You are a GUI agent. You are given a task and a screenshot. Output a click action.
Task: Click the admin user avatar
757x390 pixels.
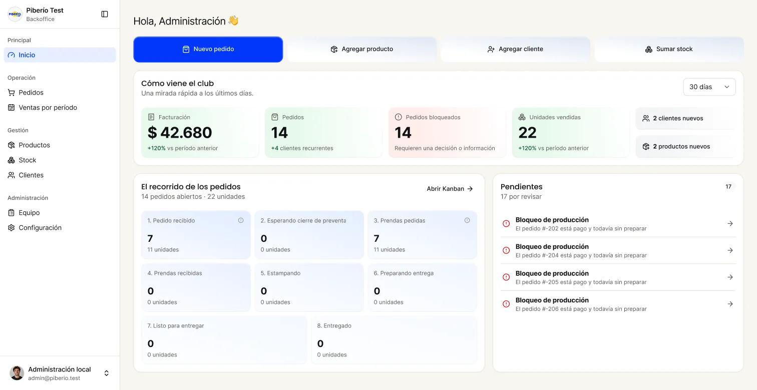pyautogui.click(x=17, y=373)
